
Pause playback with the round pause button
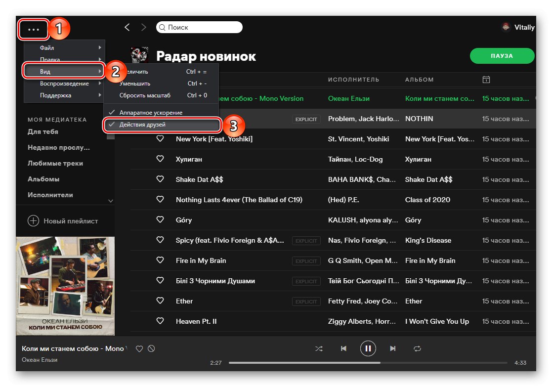pyautogui.click(x=368, y=348)
